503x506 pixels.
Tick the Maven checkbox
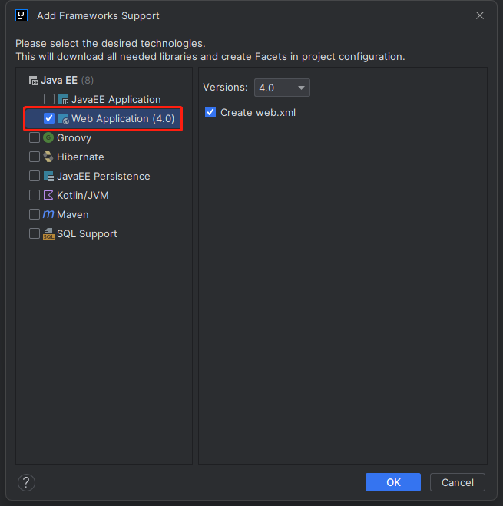click(35, 215)
